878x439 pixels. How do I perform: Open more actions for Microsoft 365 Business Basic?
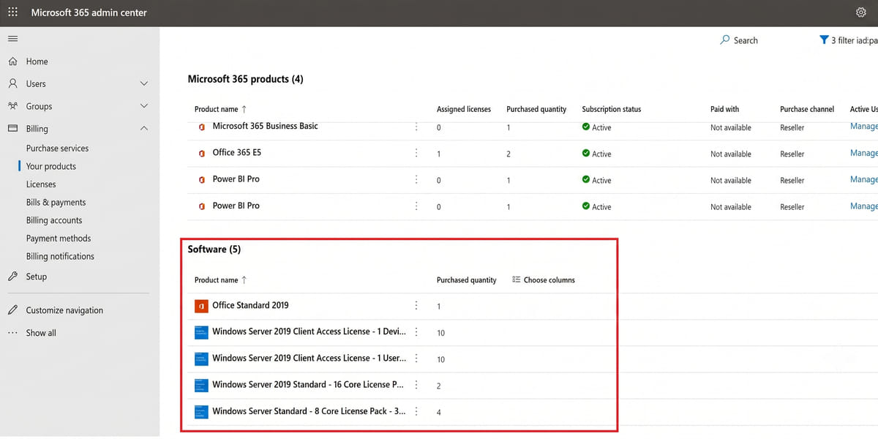[x=416, y=127]
